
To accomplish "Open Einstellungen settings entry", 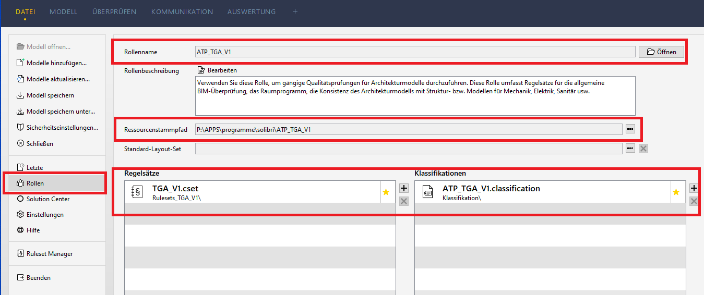I will [44, 215].
